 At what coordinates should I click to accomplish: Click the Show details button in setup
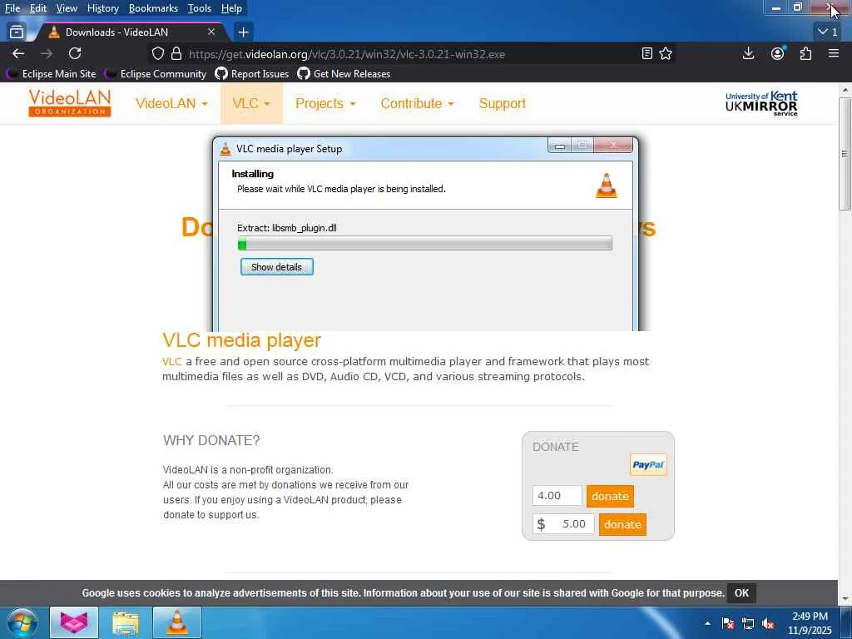pos(276,267)
